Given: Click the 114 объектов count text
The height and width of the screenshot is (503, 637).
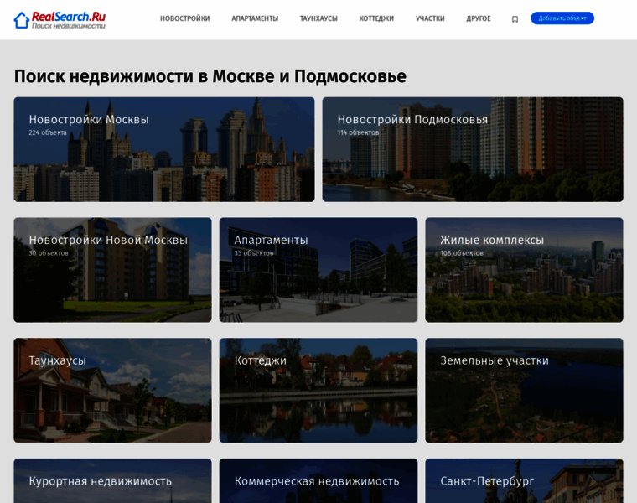Looking at the screenshot, I should (x=358, y=132).
